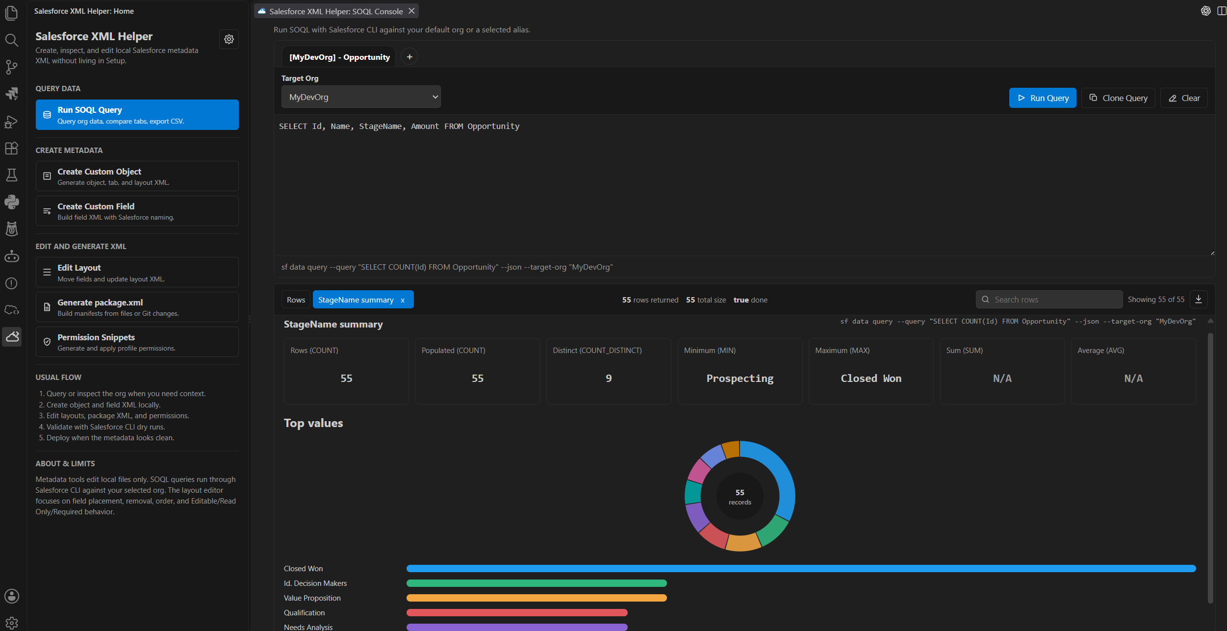
Task: Click the Run Query button
Action: coord(1043,98)
